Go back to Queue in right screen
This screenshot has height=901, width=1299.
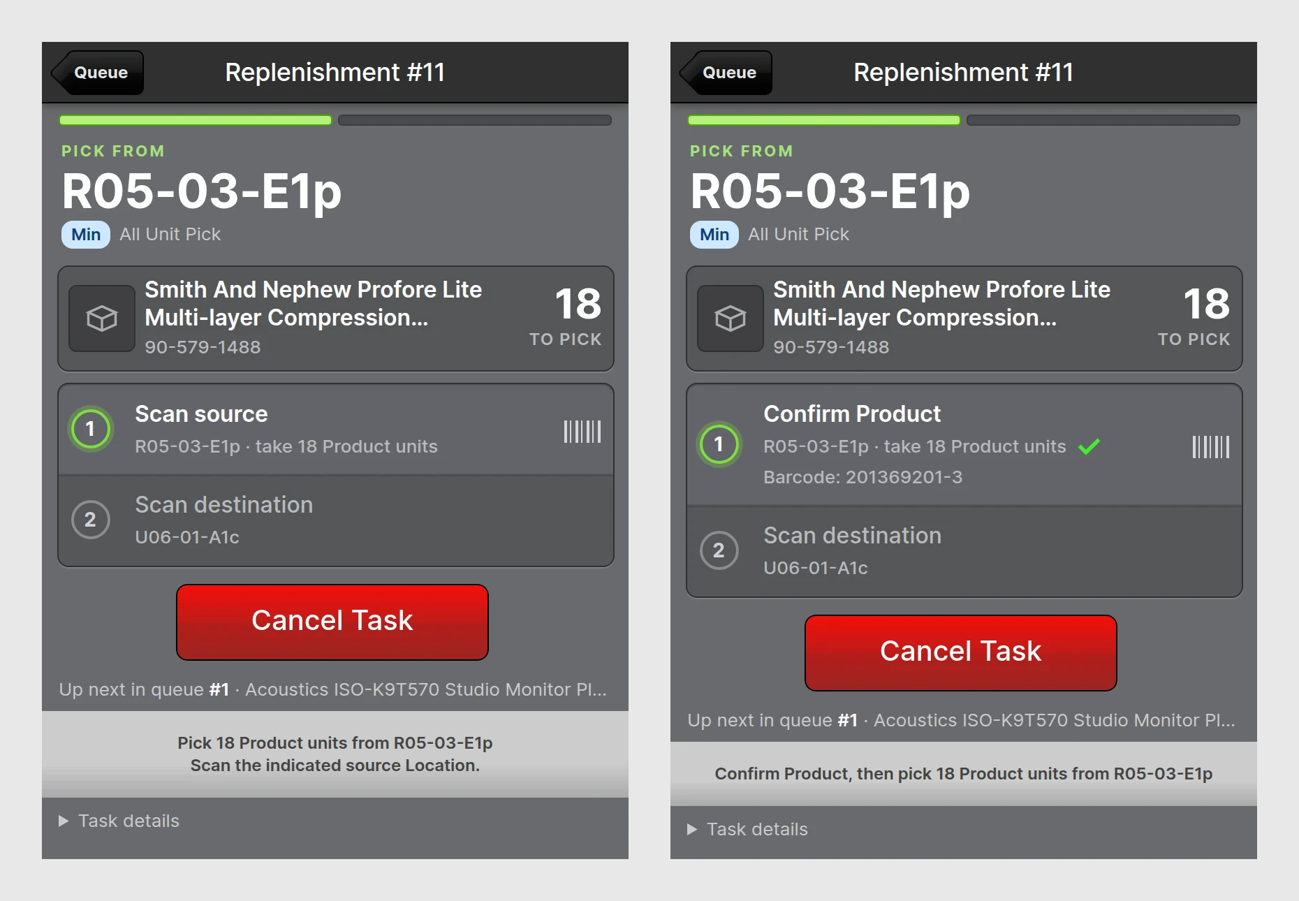click(x=726, y=73)
